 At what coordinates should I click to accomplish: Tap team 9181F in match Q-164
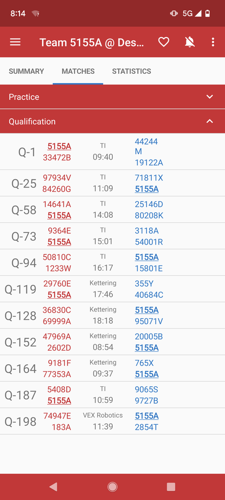click(x=59, y=363)
